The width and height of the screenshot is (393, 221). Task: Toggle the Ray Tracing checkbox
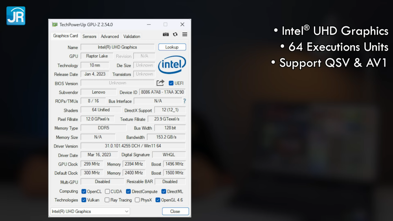point(107,200)
